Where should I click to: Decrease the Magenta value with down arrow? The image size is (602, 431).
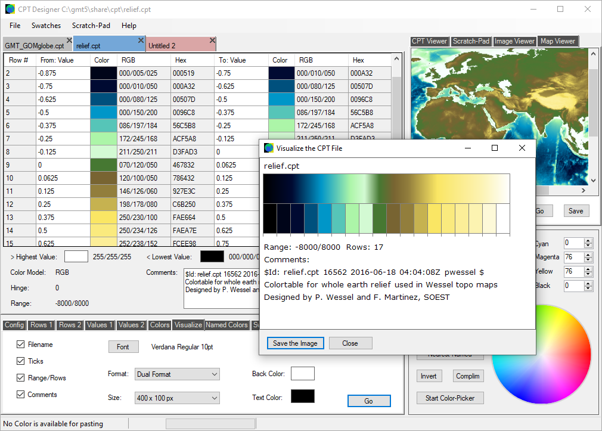click(588, 260)
